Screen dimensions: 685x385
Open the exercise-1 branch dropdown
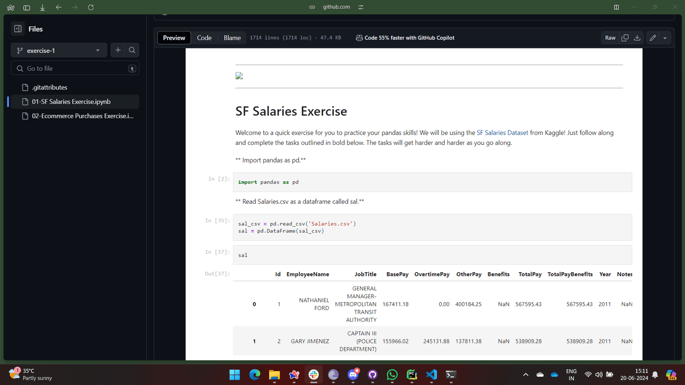pos(59,50)
